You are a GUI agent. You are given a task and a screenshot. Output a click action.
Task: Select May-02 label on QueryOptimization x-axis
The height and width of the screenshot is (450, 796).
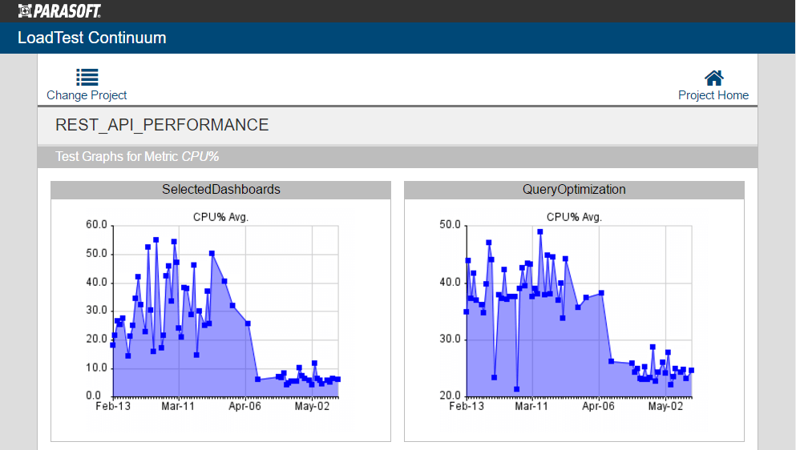pos(665,407)
